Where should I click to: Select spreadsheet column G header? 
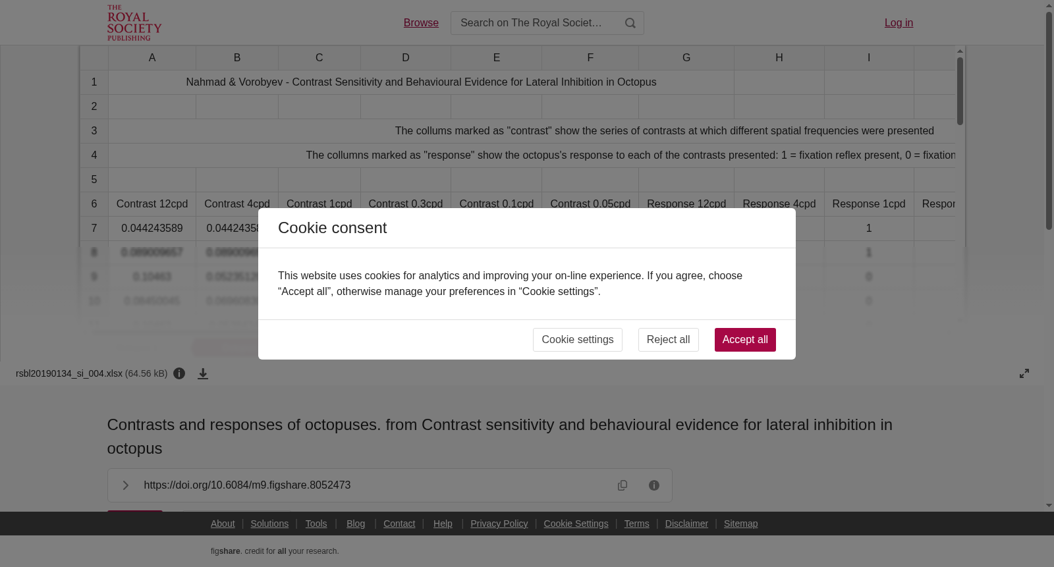686,58
